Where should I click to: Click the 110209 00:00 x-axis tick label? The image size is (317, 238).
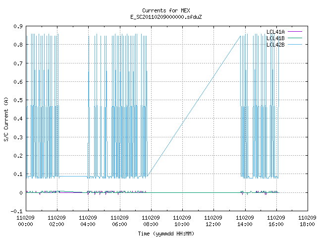coord(25,221)
